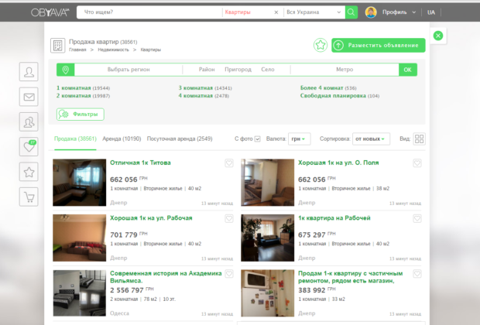Open the 'Валюта' грн currency dropdown

point(299,139)
